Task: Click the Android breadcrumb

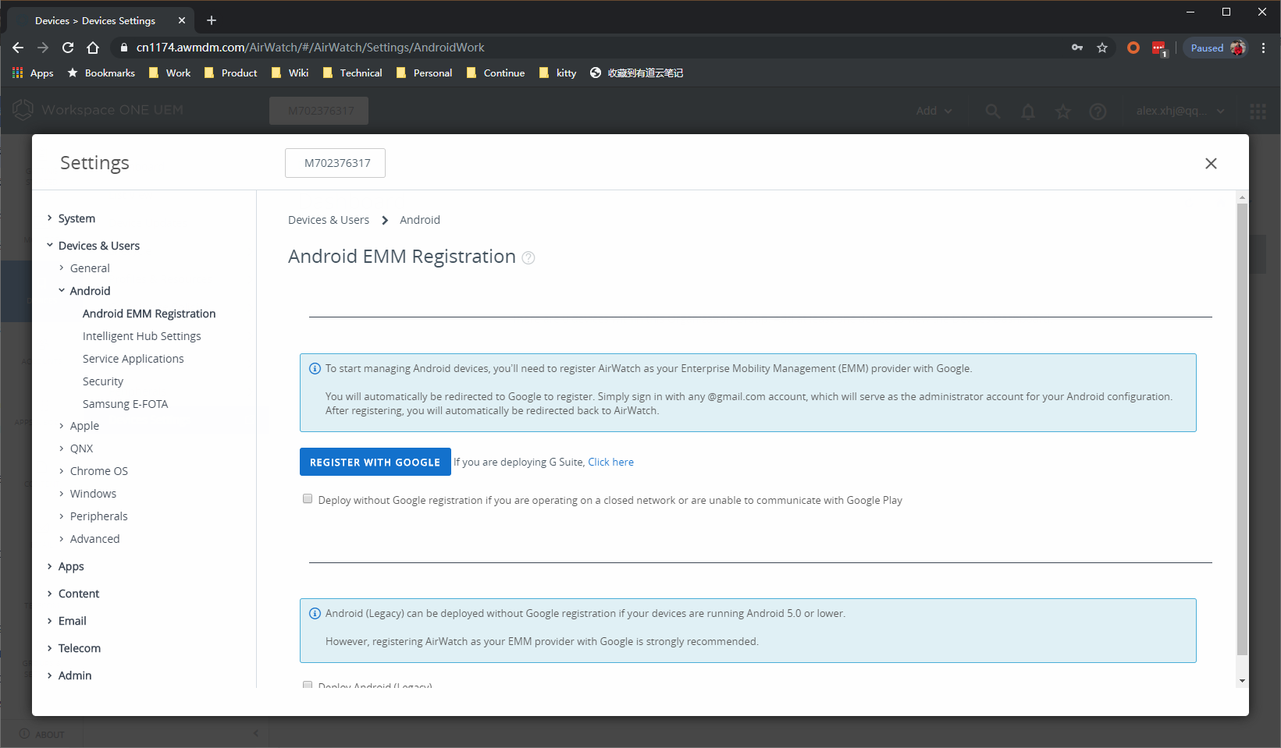Action: pyautogui.click(x=420, y=220)
